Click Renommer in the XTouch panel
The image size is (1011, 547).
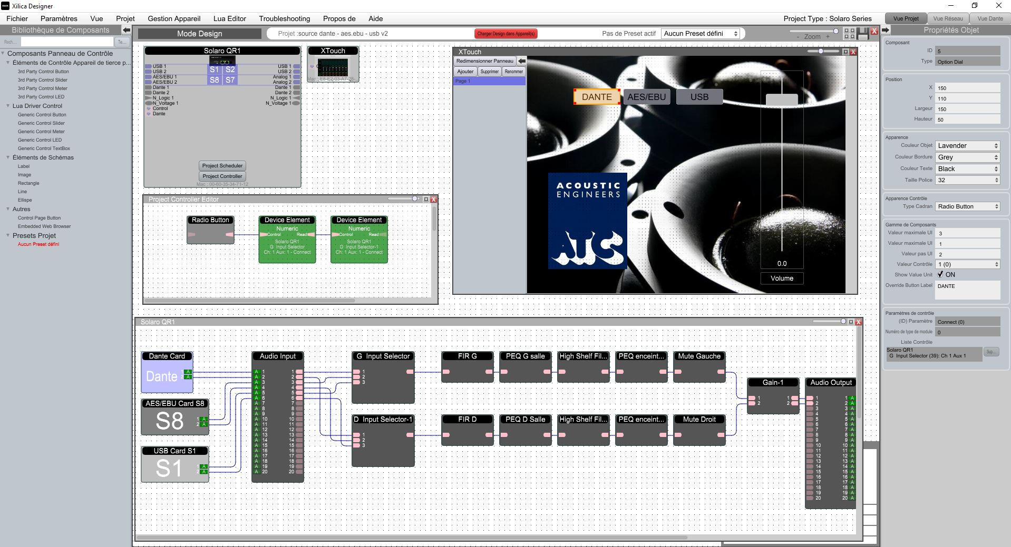[513, 72]
